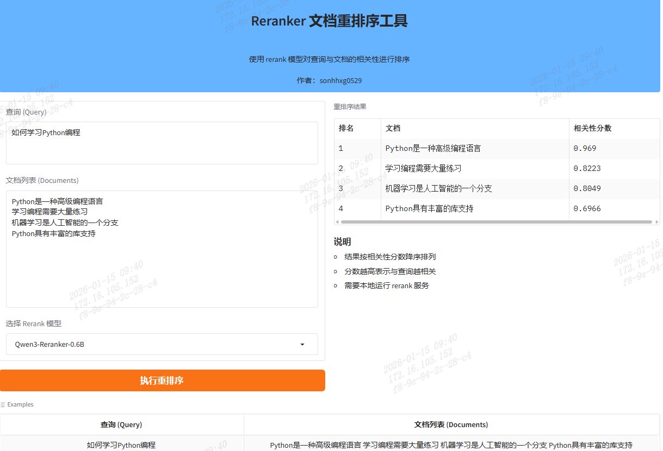
Task: Open the Qwen3-Reranker-0.6B model dropdown
Action: coord(162,344)
